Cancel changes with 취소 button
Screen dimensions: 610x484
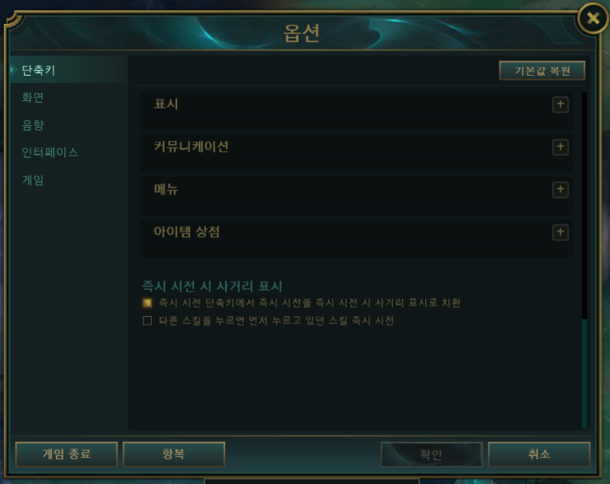coord(539,454)
